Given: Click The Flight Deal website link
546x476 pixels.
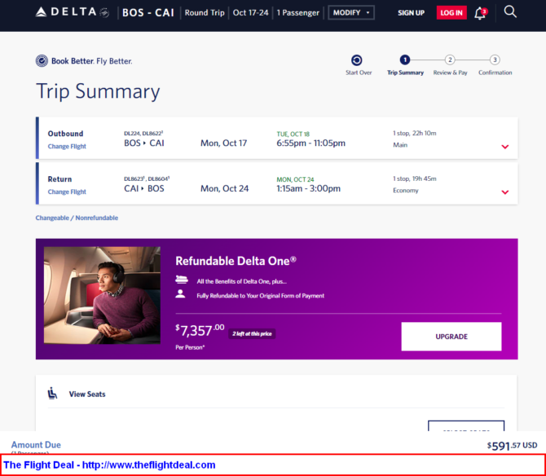Looking at the screenshot, I should click(109, 465).
